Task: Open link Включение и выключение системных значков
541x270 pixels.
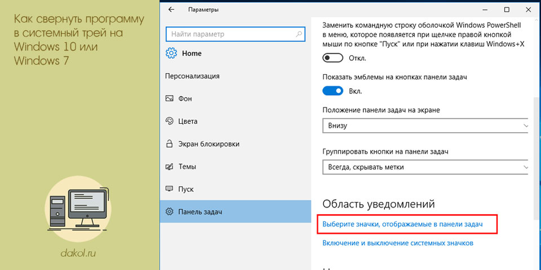Action: click(398, 243)
